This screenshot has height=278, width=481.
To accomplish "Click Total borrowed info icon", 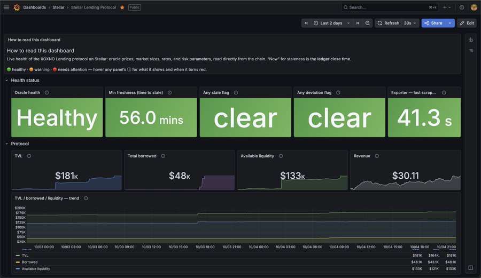I will 163,156.
